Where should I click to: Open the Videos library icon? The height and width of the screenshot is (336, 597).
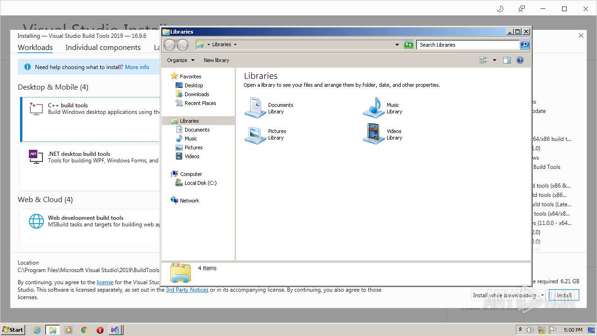pos(374,134)
